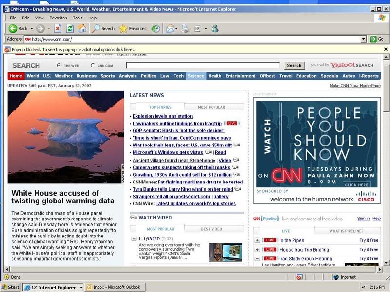Click the Search button next to search field
Image resolution: width=390 pixels, height=292 pixels.
(294, 65)
